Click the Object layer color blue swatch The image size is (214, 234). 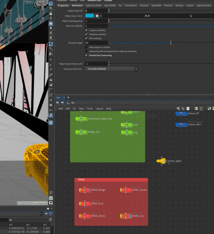[89, 16]
